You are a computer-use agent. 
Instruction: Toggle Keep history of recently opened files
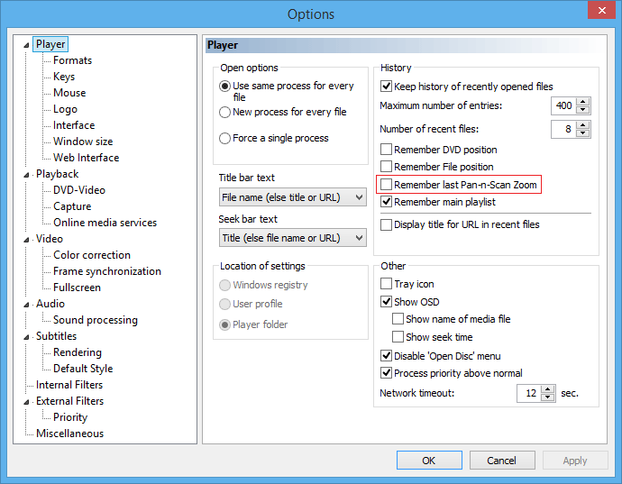coord(386,87)
